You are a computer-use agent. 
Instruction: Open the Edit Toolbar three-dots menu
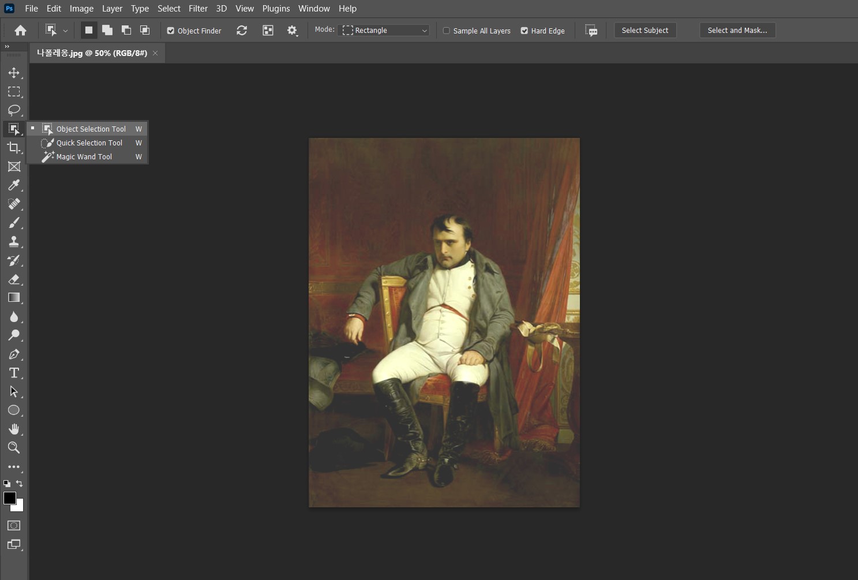(x=14, y=467)
